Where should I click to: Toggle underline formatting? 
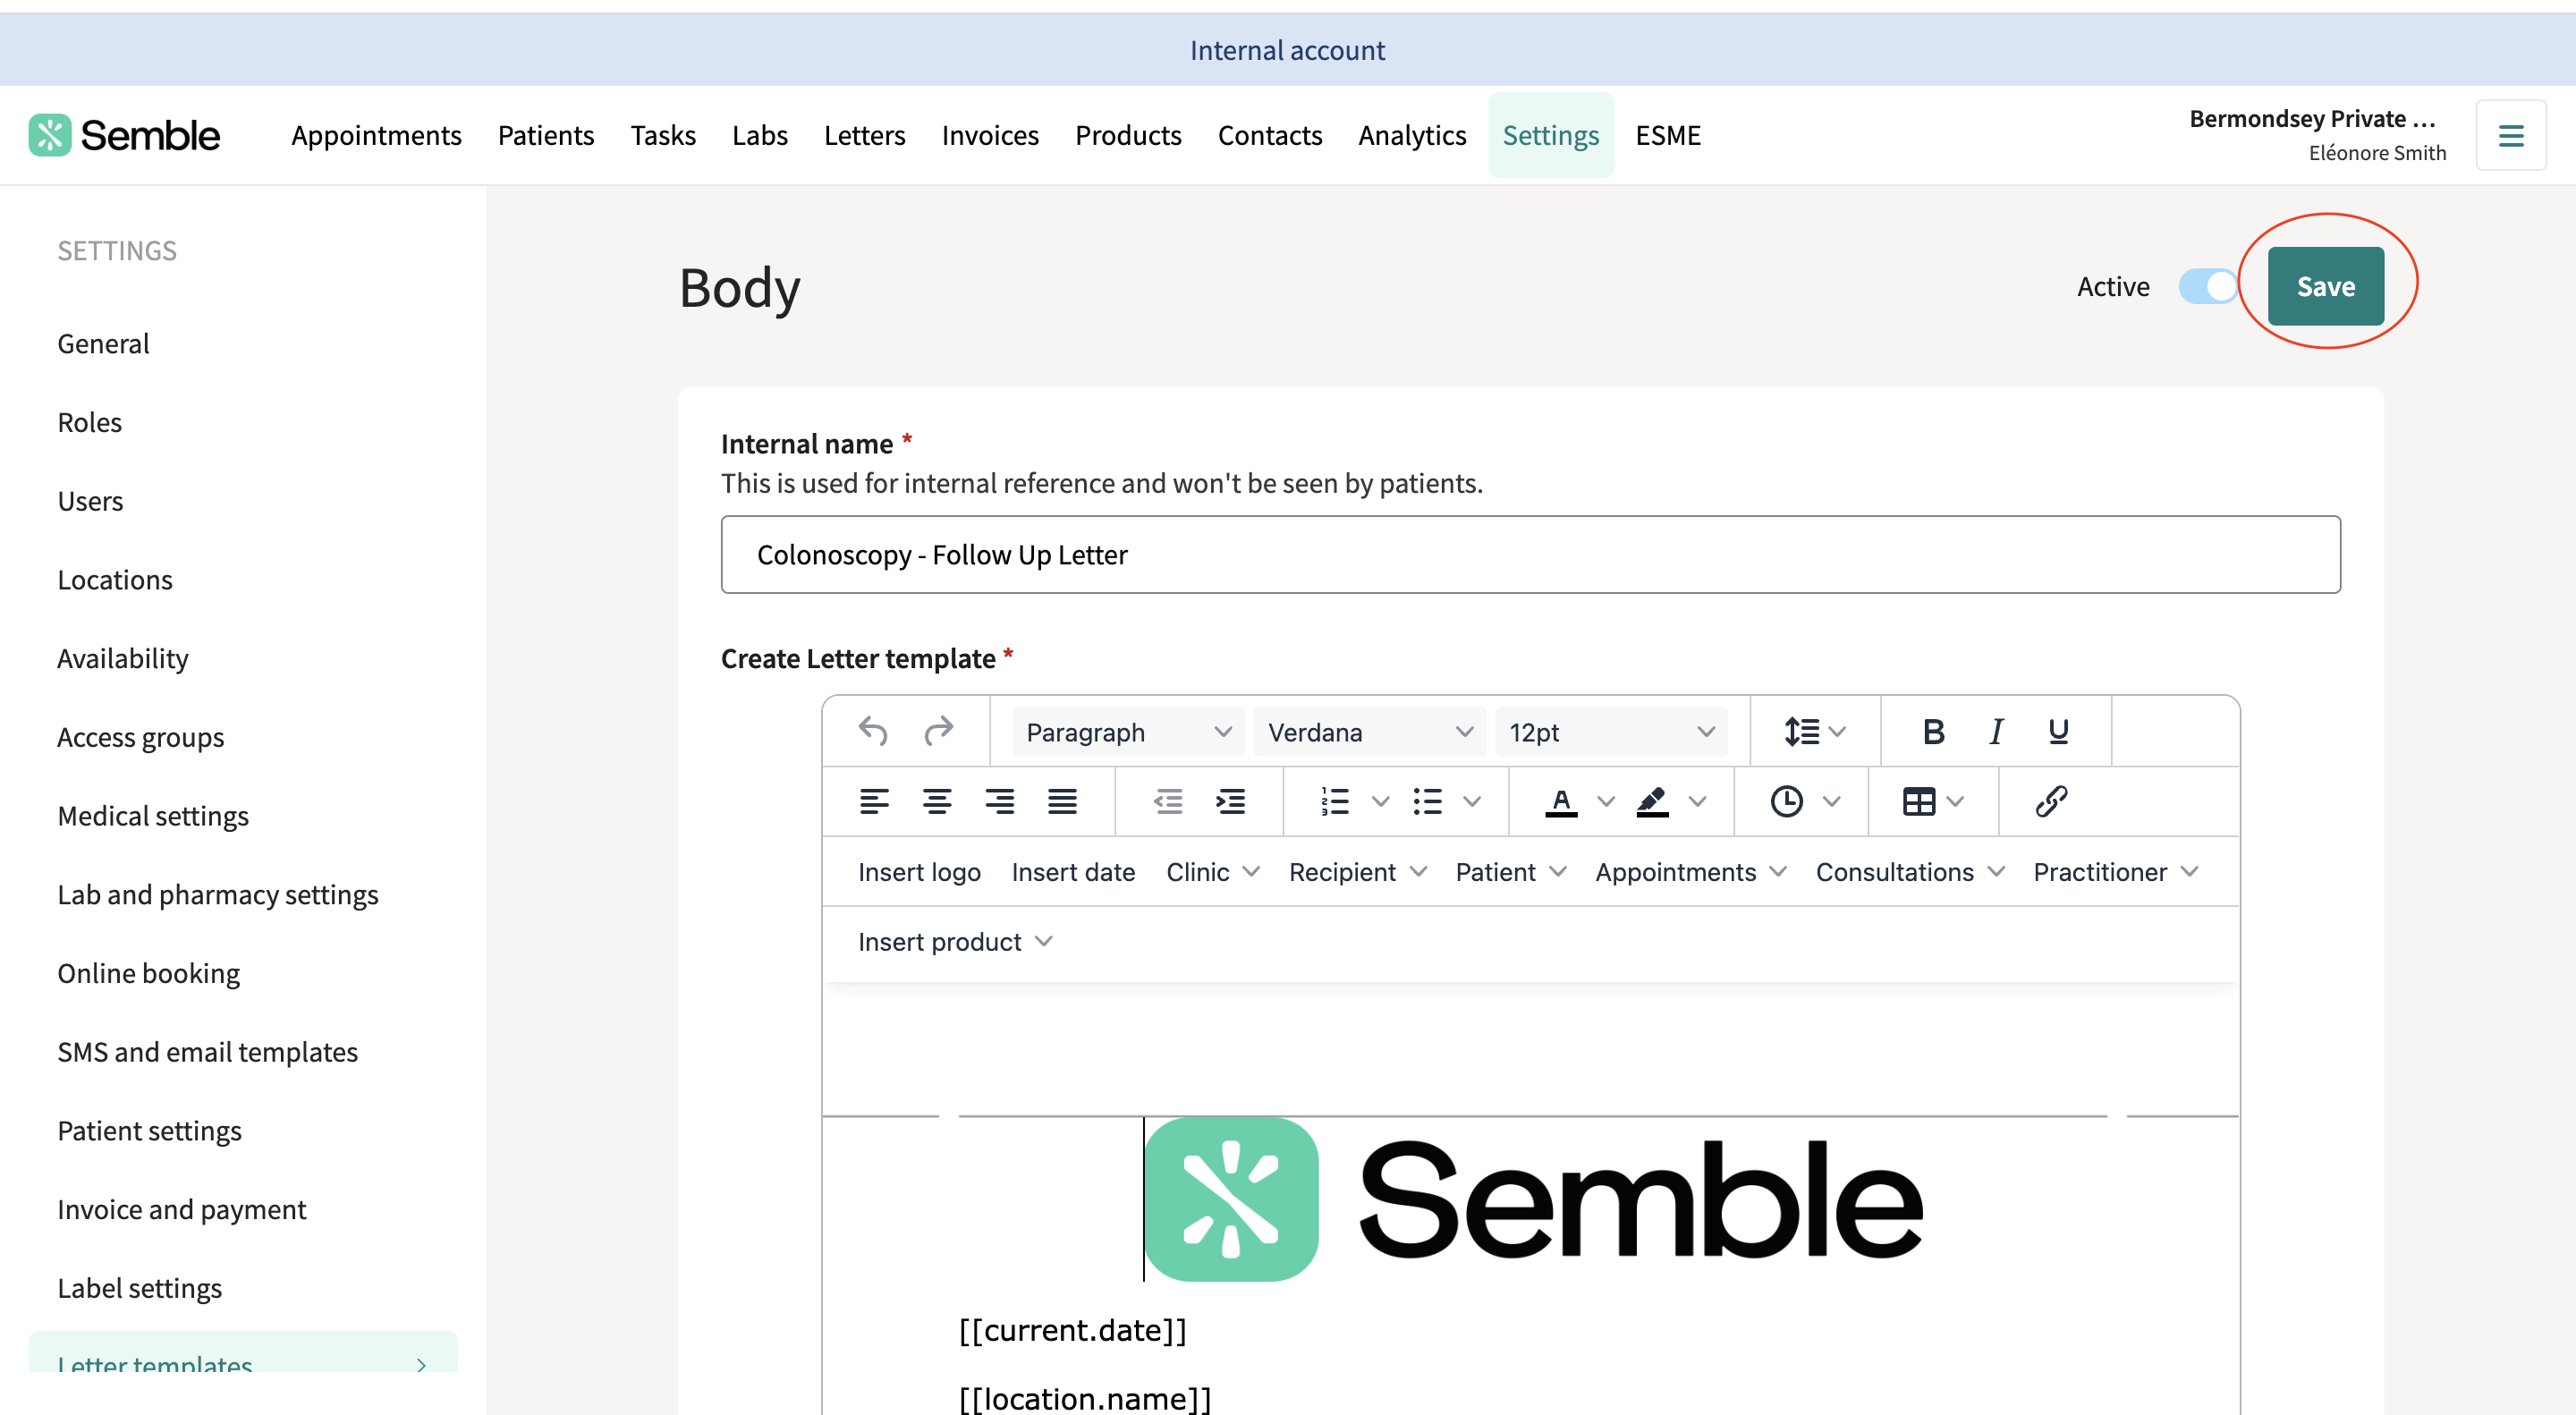tap(2058, 732)
